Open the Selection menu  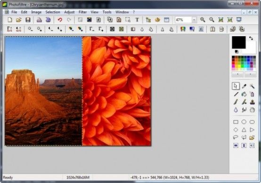[x=53, y=12]
